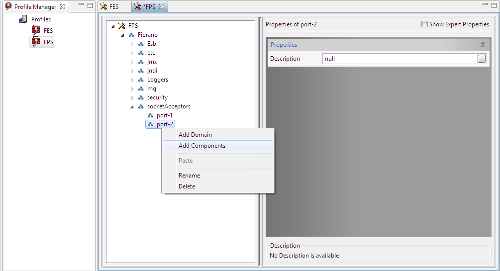Open the Description field editor button

point(481,59)
